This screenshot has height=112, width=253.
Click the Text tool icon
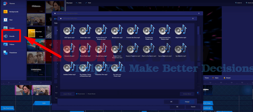[6, 20]
